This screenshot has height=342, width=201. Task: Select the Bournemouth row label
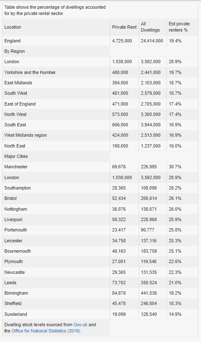(x=18, y=251)
